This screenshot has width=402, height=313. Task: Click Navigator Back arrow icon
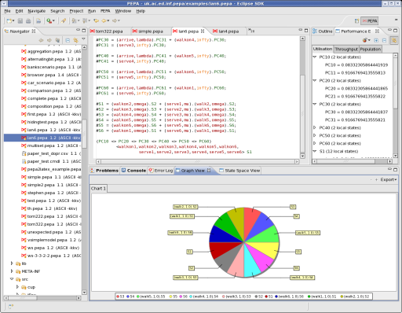pos(41,40)
